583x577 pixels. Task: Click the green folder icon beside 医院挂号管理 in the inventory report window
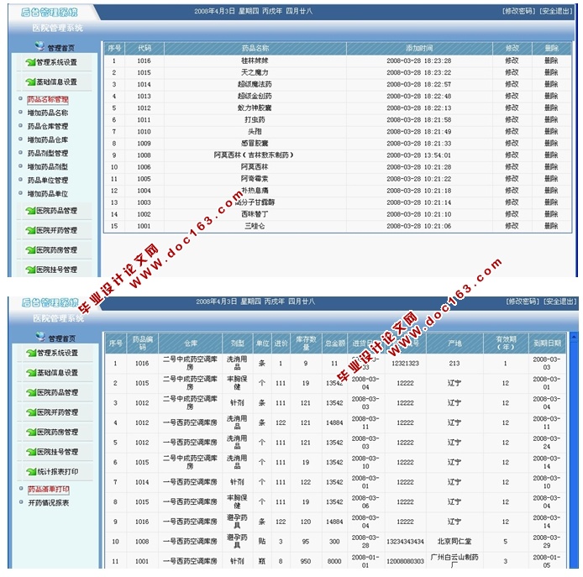point(31,452)
